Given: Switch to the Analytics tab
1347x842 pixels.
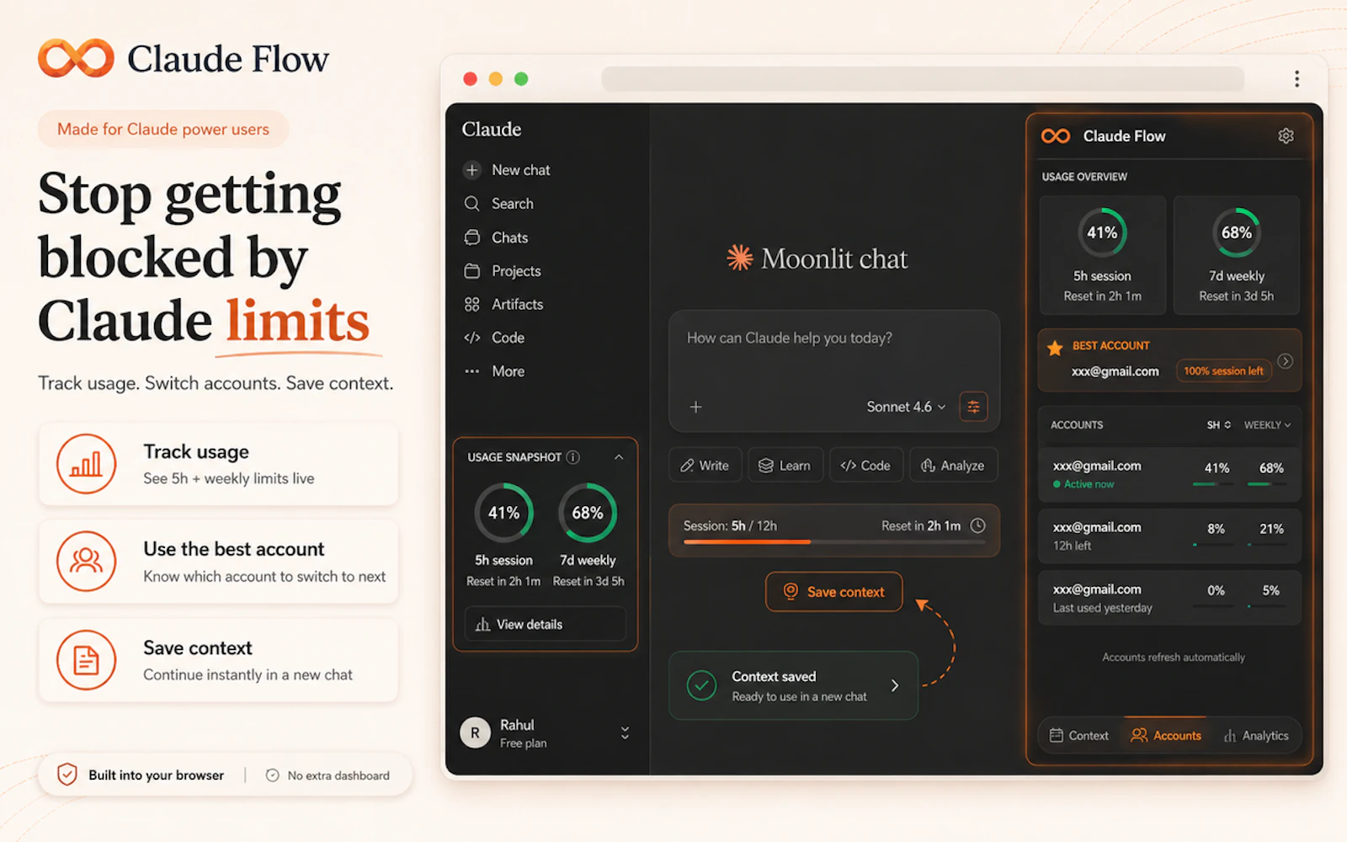Looking at the screenshot, I should [1256, 736].
